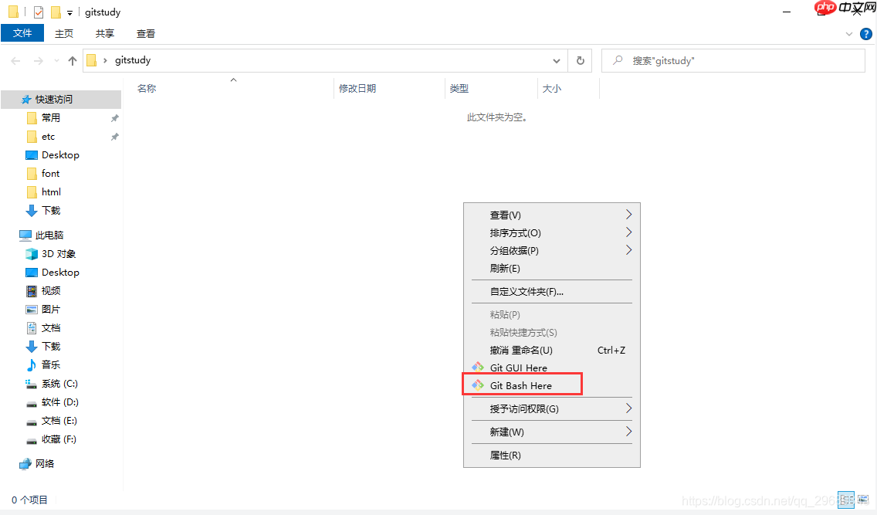Viewport: 877px width, 515px height.
Task: Open address bar history dropdown
Action: coord(557,60)
